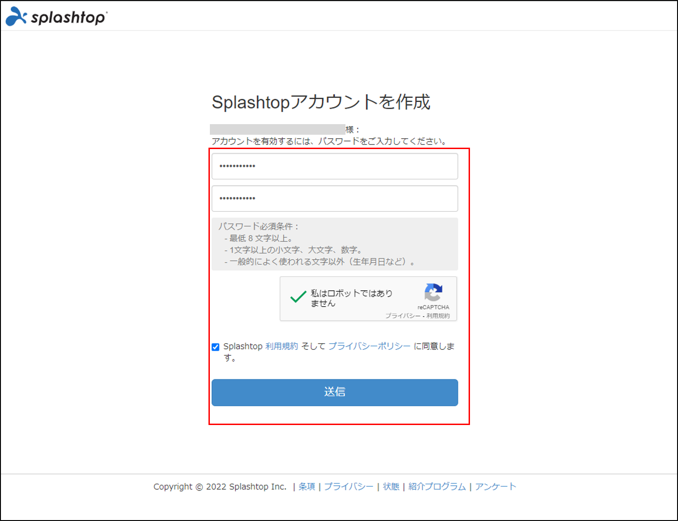Click the 私はロボットではありません label

[351, 298]
